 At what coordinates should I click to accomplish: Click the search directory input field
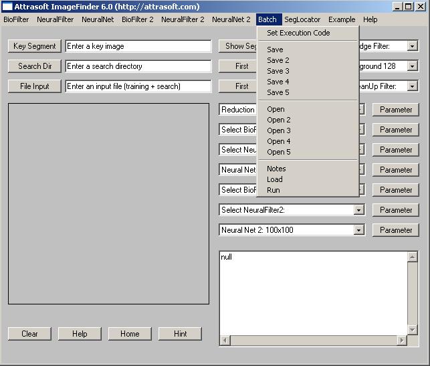coord(138,66)
